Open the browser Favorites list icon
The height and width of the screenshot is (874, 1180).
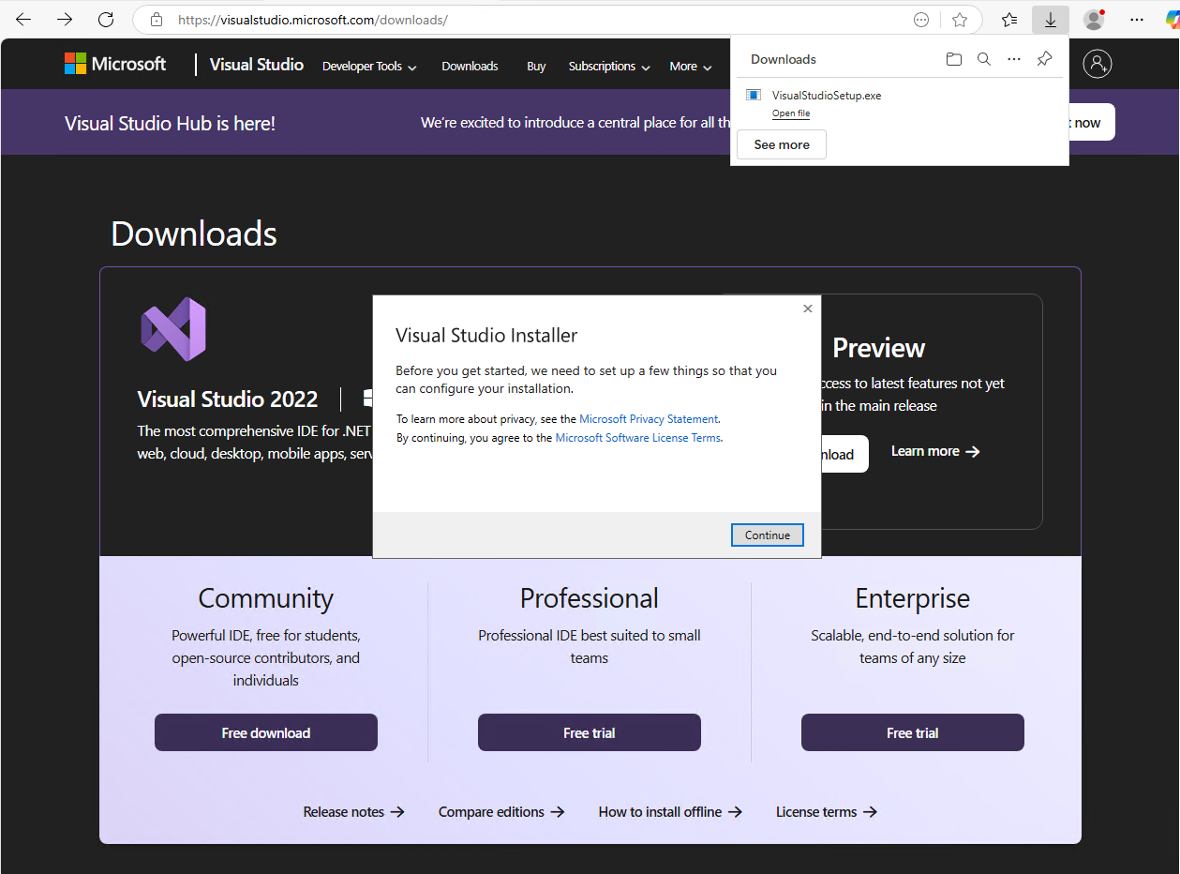tap(1009, 20)
